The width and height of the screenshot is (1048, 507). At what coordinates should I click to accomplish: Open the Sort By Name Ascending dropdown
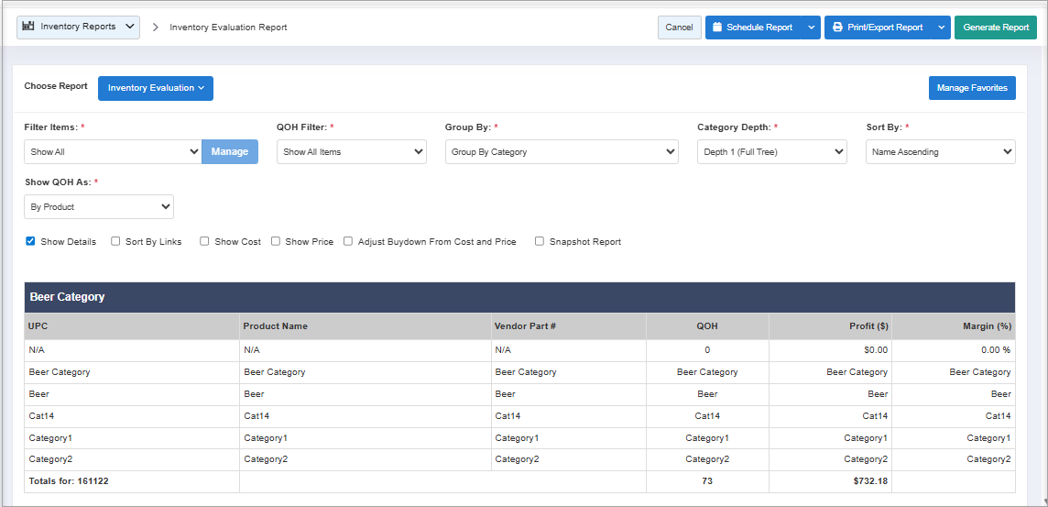pyautogui.click(x=940, y=152)
